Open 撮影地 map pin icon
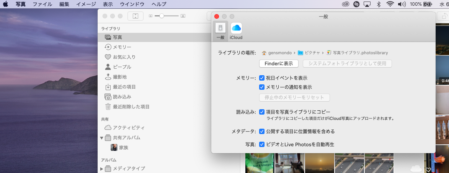The width and height of the screenshot is (449, 173). 108,77
